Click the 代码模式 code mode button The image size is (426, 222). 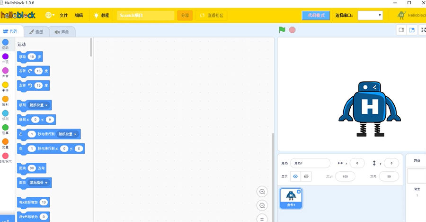coord(316,15)
